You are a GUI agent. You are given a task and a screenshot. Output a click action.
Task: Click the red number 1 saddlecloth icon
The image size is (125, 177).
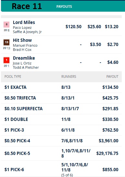pos(6,60)
